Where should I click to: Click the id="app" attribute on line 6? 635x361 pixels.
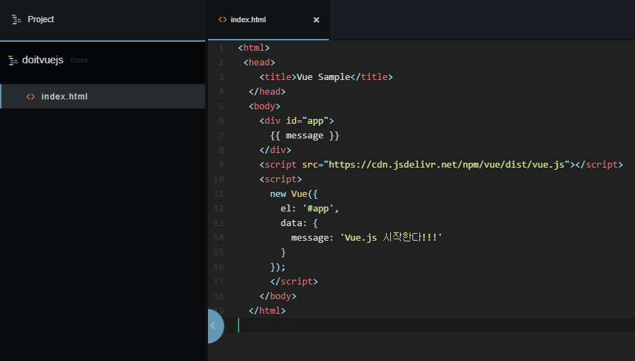[x=307, y=121]
